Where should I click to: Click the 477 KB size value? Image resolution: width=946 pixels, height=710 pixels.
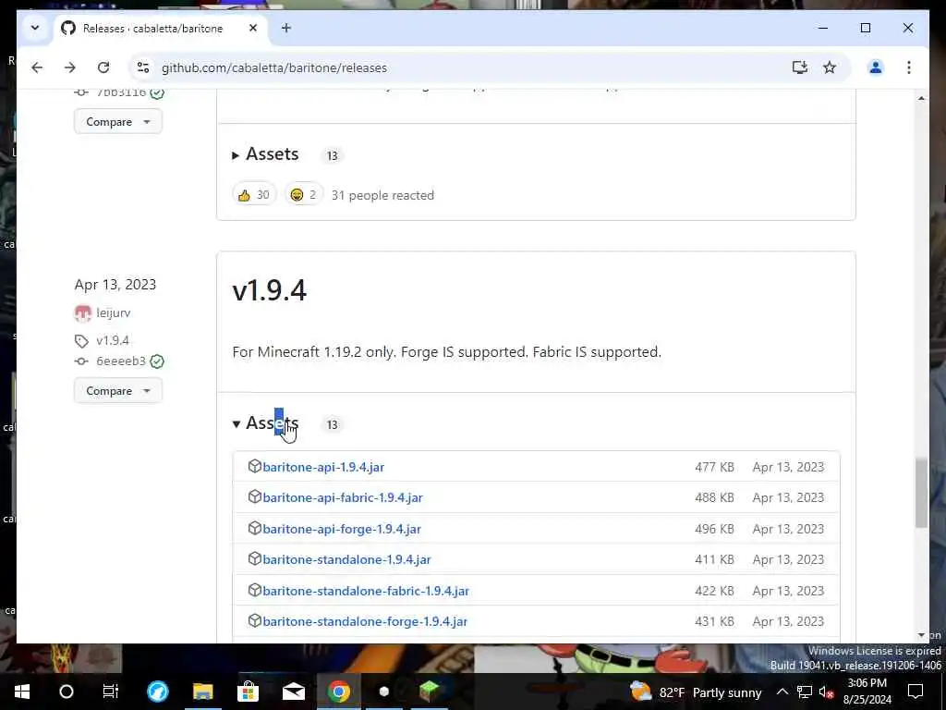coord(714,467)
